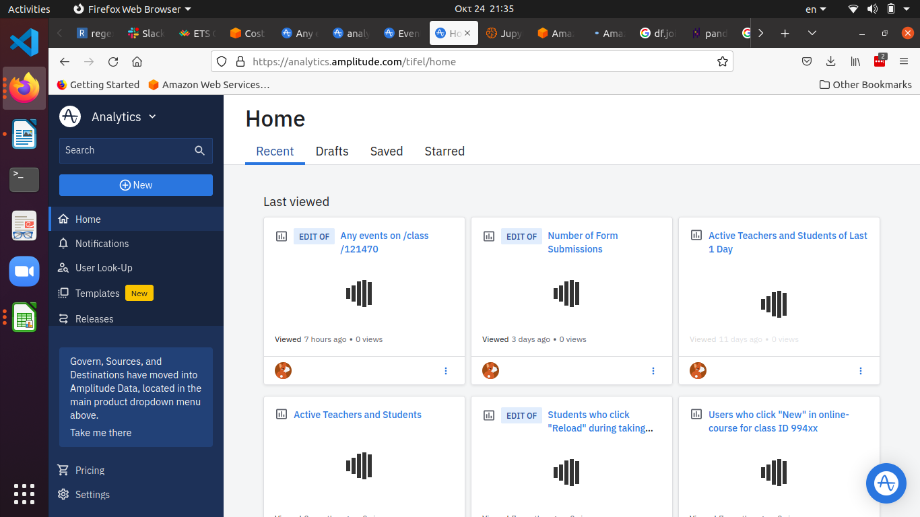Open Firefox downloads panel
Image resolution: width=920 pixels, height=517 pixels.
tap(831, 61)
